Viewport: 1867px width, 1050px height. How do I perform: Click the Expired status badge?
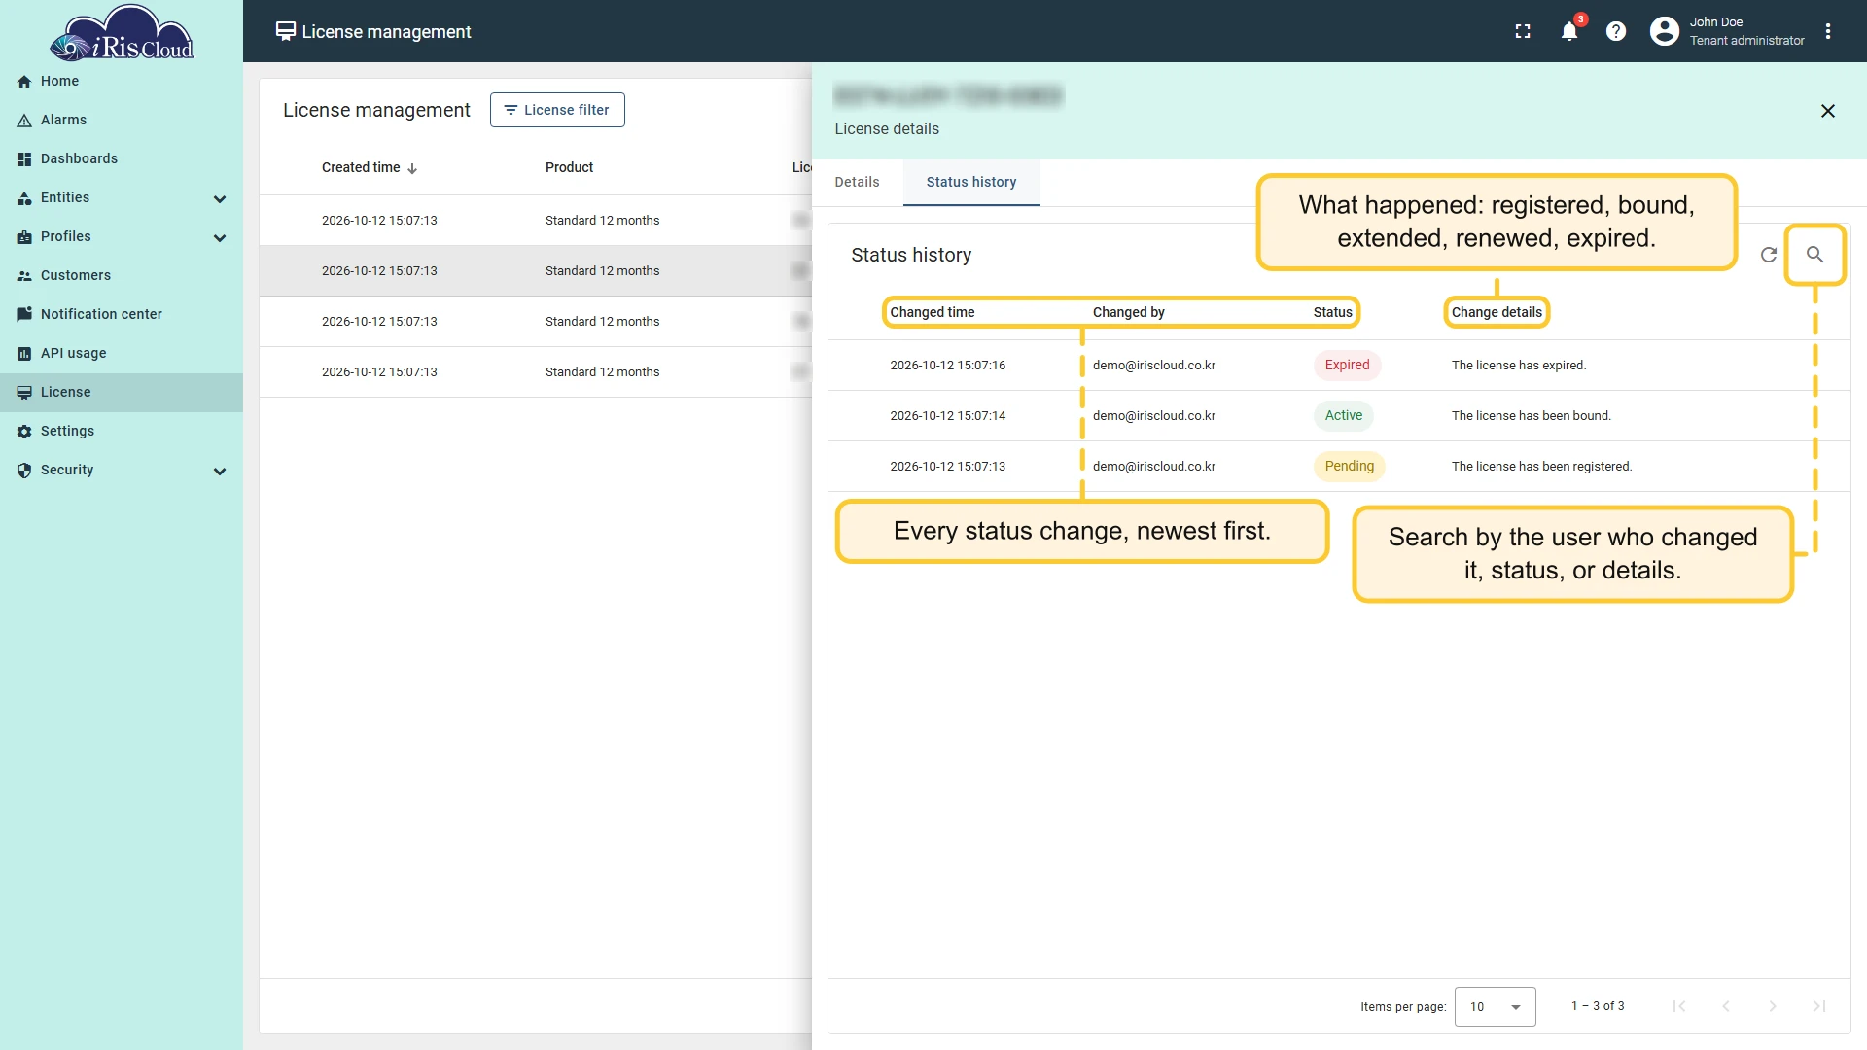1347,365
